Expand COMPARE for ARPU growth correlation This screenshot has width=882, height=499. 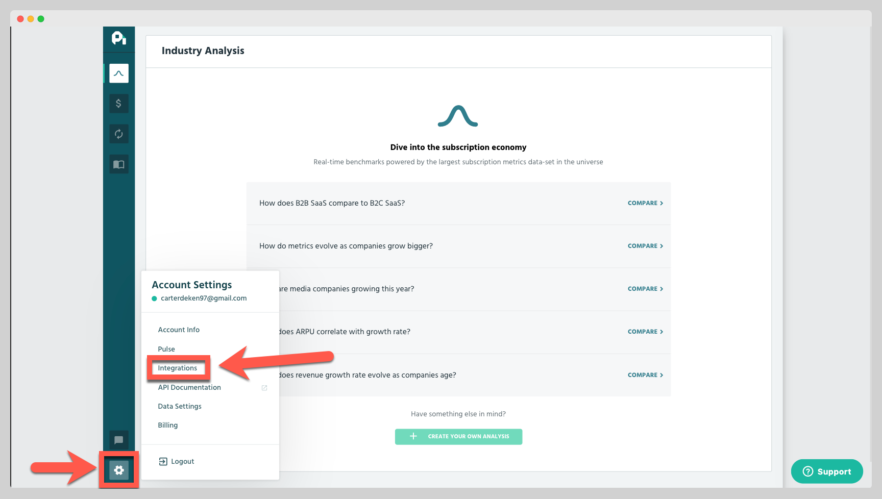click(x=645, y=332)
